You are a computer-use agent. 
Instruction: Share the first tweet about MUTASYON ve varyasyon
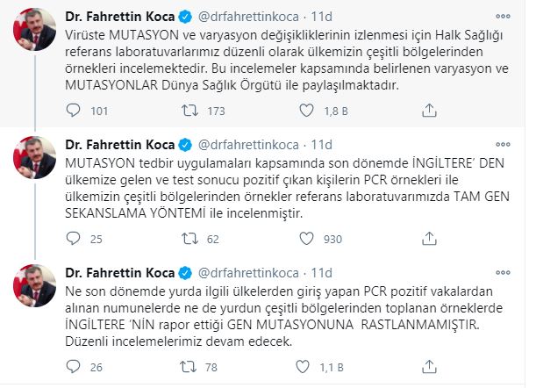pos(429,111)
